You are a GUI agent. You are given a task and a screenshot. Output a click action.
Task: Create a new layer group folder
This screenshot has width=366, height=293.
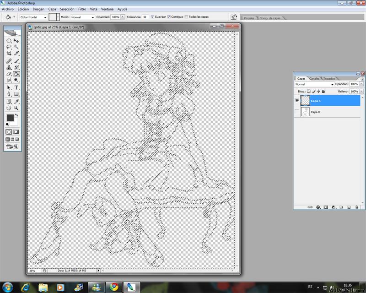[341, 207]
